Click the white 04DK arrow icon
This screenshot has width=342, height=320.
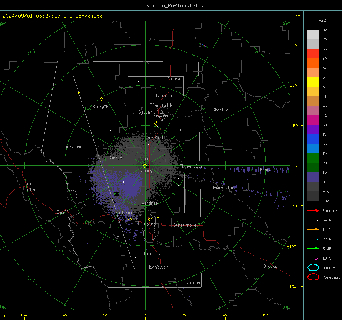coord(313,220)
